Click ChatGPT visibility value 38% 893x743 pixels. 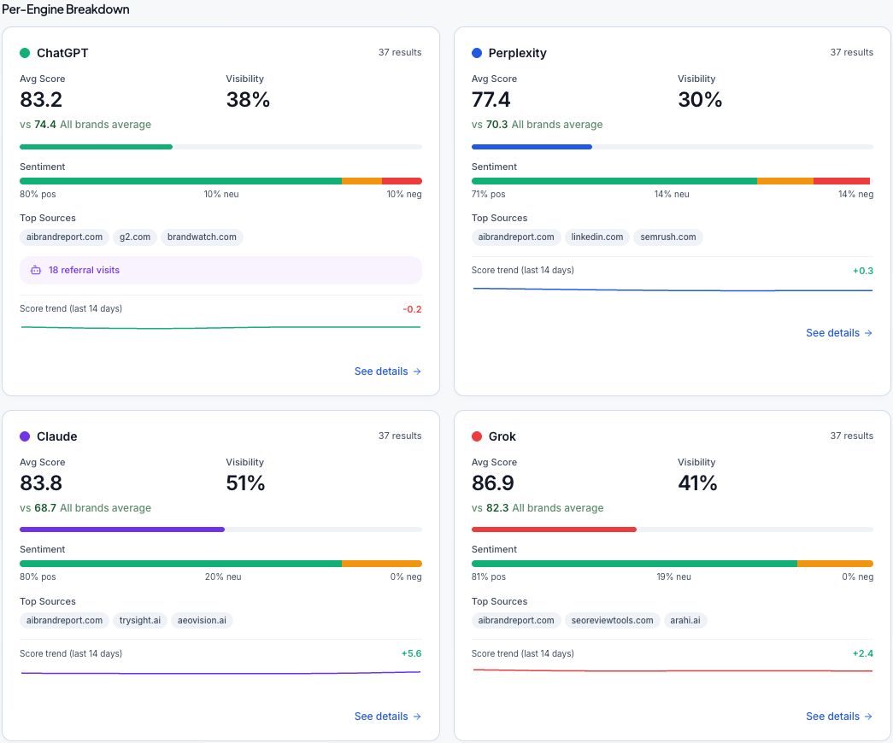point(248,100)
